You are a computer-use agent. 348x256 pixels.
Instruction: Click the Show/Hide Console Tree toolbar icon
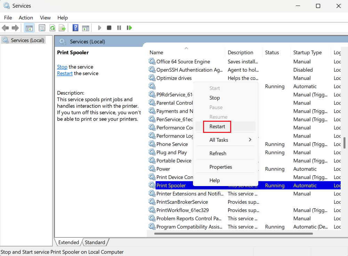coord(29,28)
